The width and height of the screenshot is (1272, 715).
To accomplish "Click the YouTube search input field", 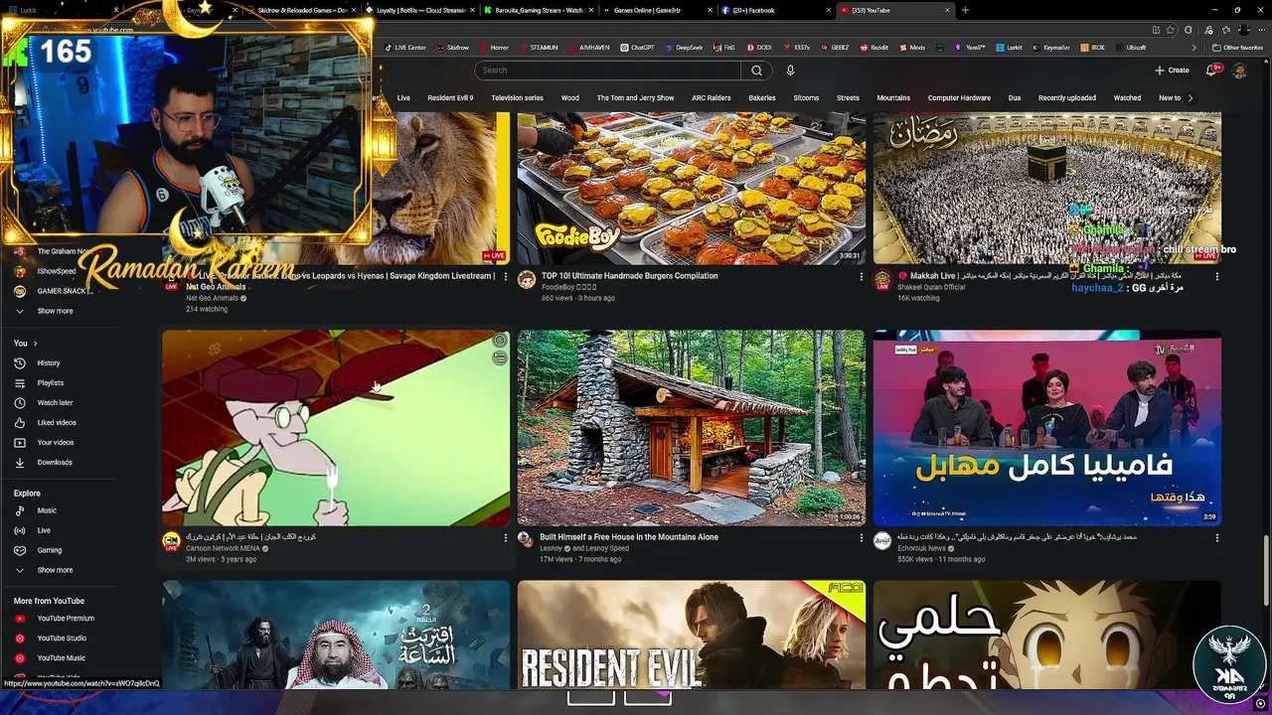I will click(x=607, y=71).
